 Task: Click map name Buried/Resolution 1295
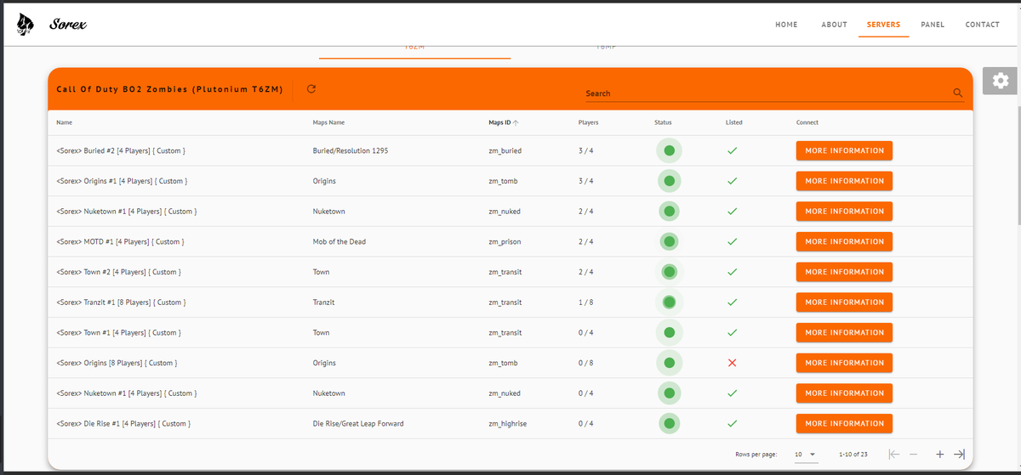coord(351,150)
